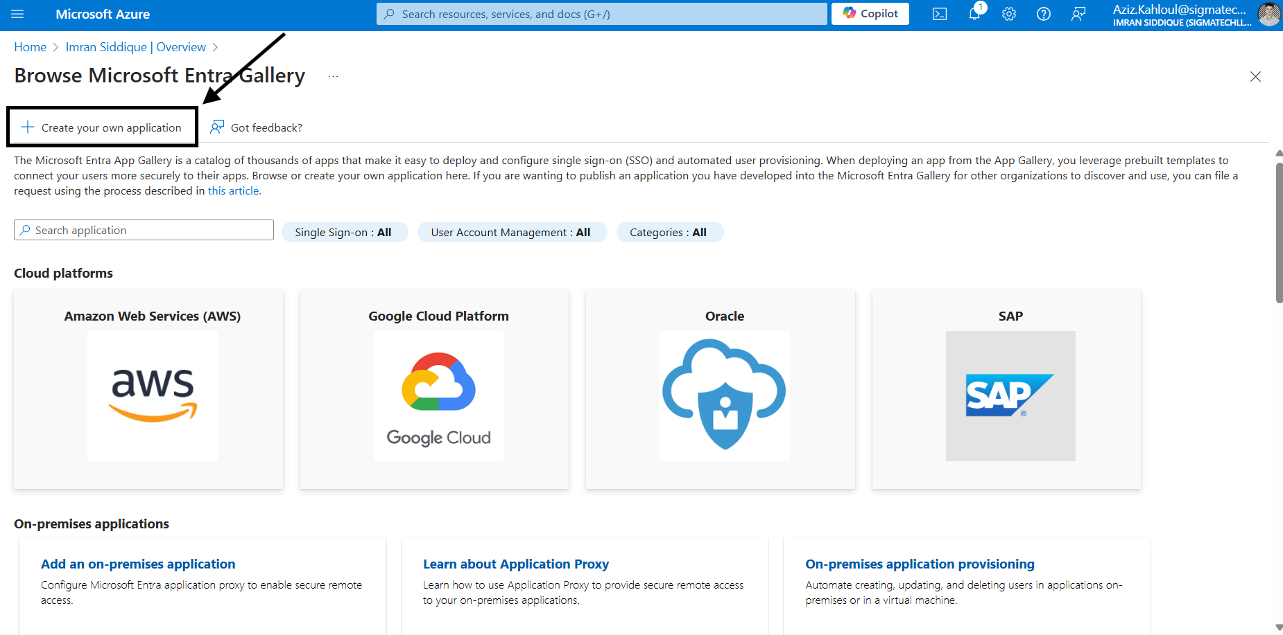1283x635 pixels.
Task: Open the Azure portal hamburger menu
Action: coord(18,14)
